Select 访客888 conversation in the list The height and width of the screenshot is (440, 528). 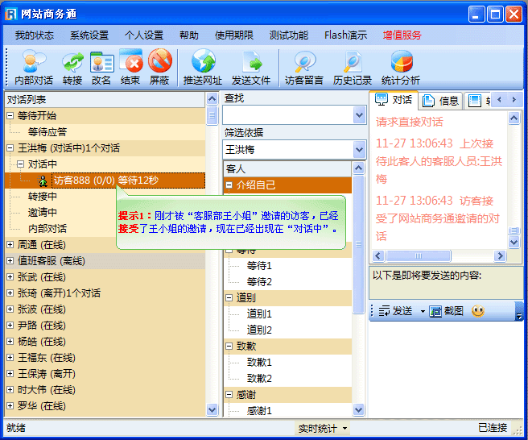pos(105,181)
